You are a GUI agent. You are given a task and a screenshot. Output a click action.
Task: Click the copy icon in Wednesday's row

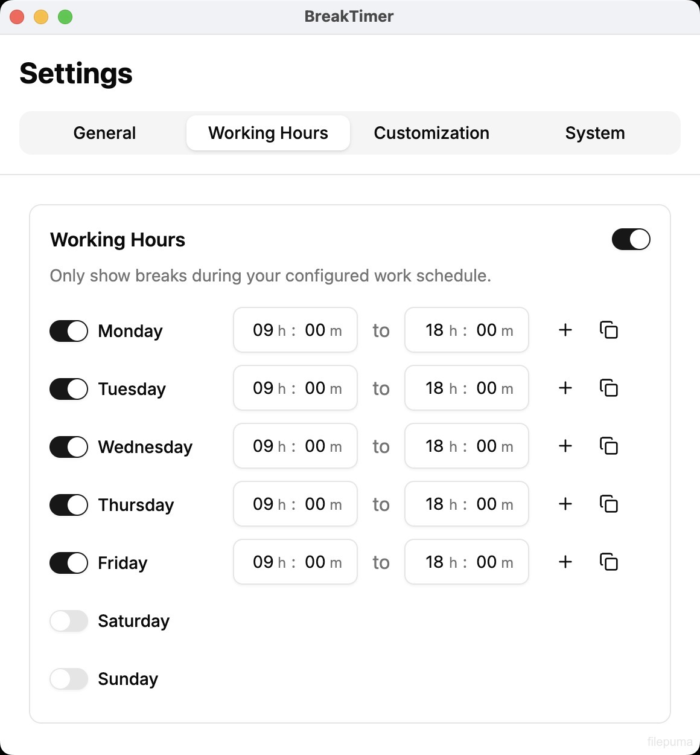click(x=609, y=446)
